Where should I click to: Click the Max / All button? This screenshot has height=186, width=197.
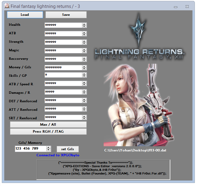[x=48, y=124]
